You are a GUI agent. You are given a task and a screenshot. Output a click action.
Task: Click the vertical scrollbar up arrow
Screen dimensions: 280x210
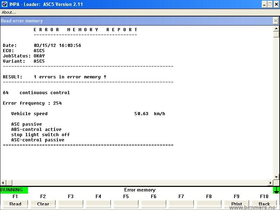[276, 29]
